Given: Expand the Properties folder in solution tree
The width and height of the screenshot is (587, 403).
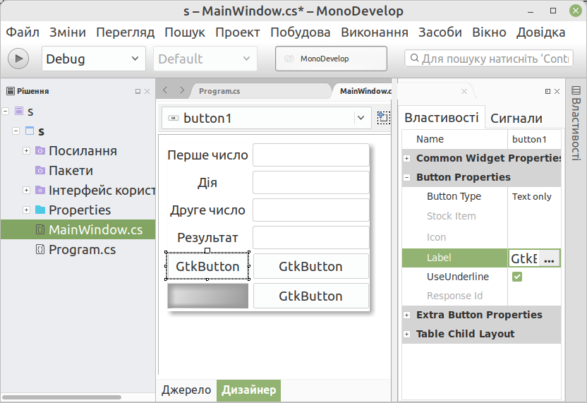Looking at the screenshot, I should 26,210.
